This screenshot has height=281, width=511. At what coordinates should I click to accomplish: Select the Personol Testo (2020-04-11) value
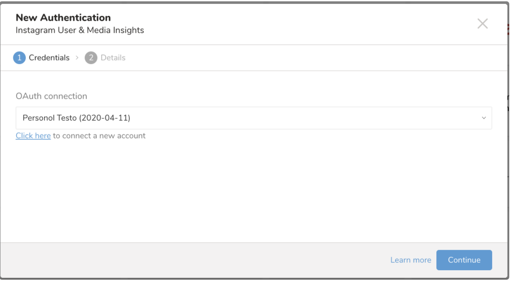click(x=76, y=118)
